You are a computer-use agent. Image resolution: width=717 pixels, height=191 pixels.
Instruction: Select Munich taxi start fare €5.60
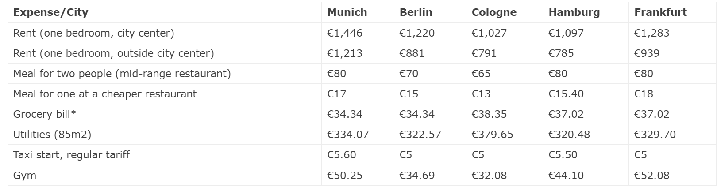coord(341,155)
